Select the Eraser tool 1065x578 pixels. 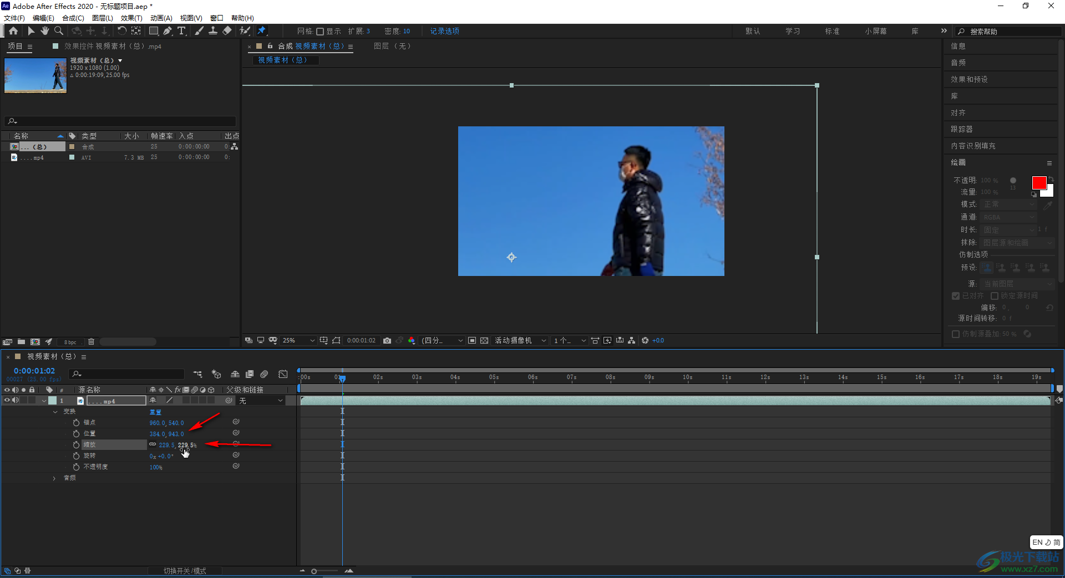point(227,31)
